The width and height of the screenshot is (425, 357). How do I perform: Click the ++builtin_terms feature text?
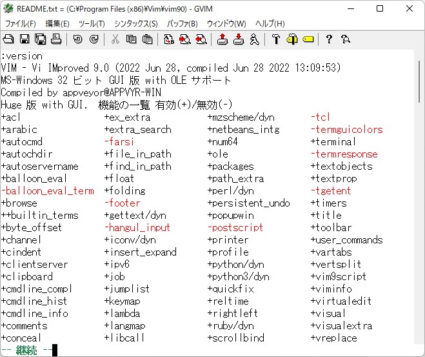(39, 215)
